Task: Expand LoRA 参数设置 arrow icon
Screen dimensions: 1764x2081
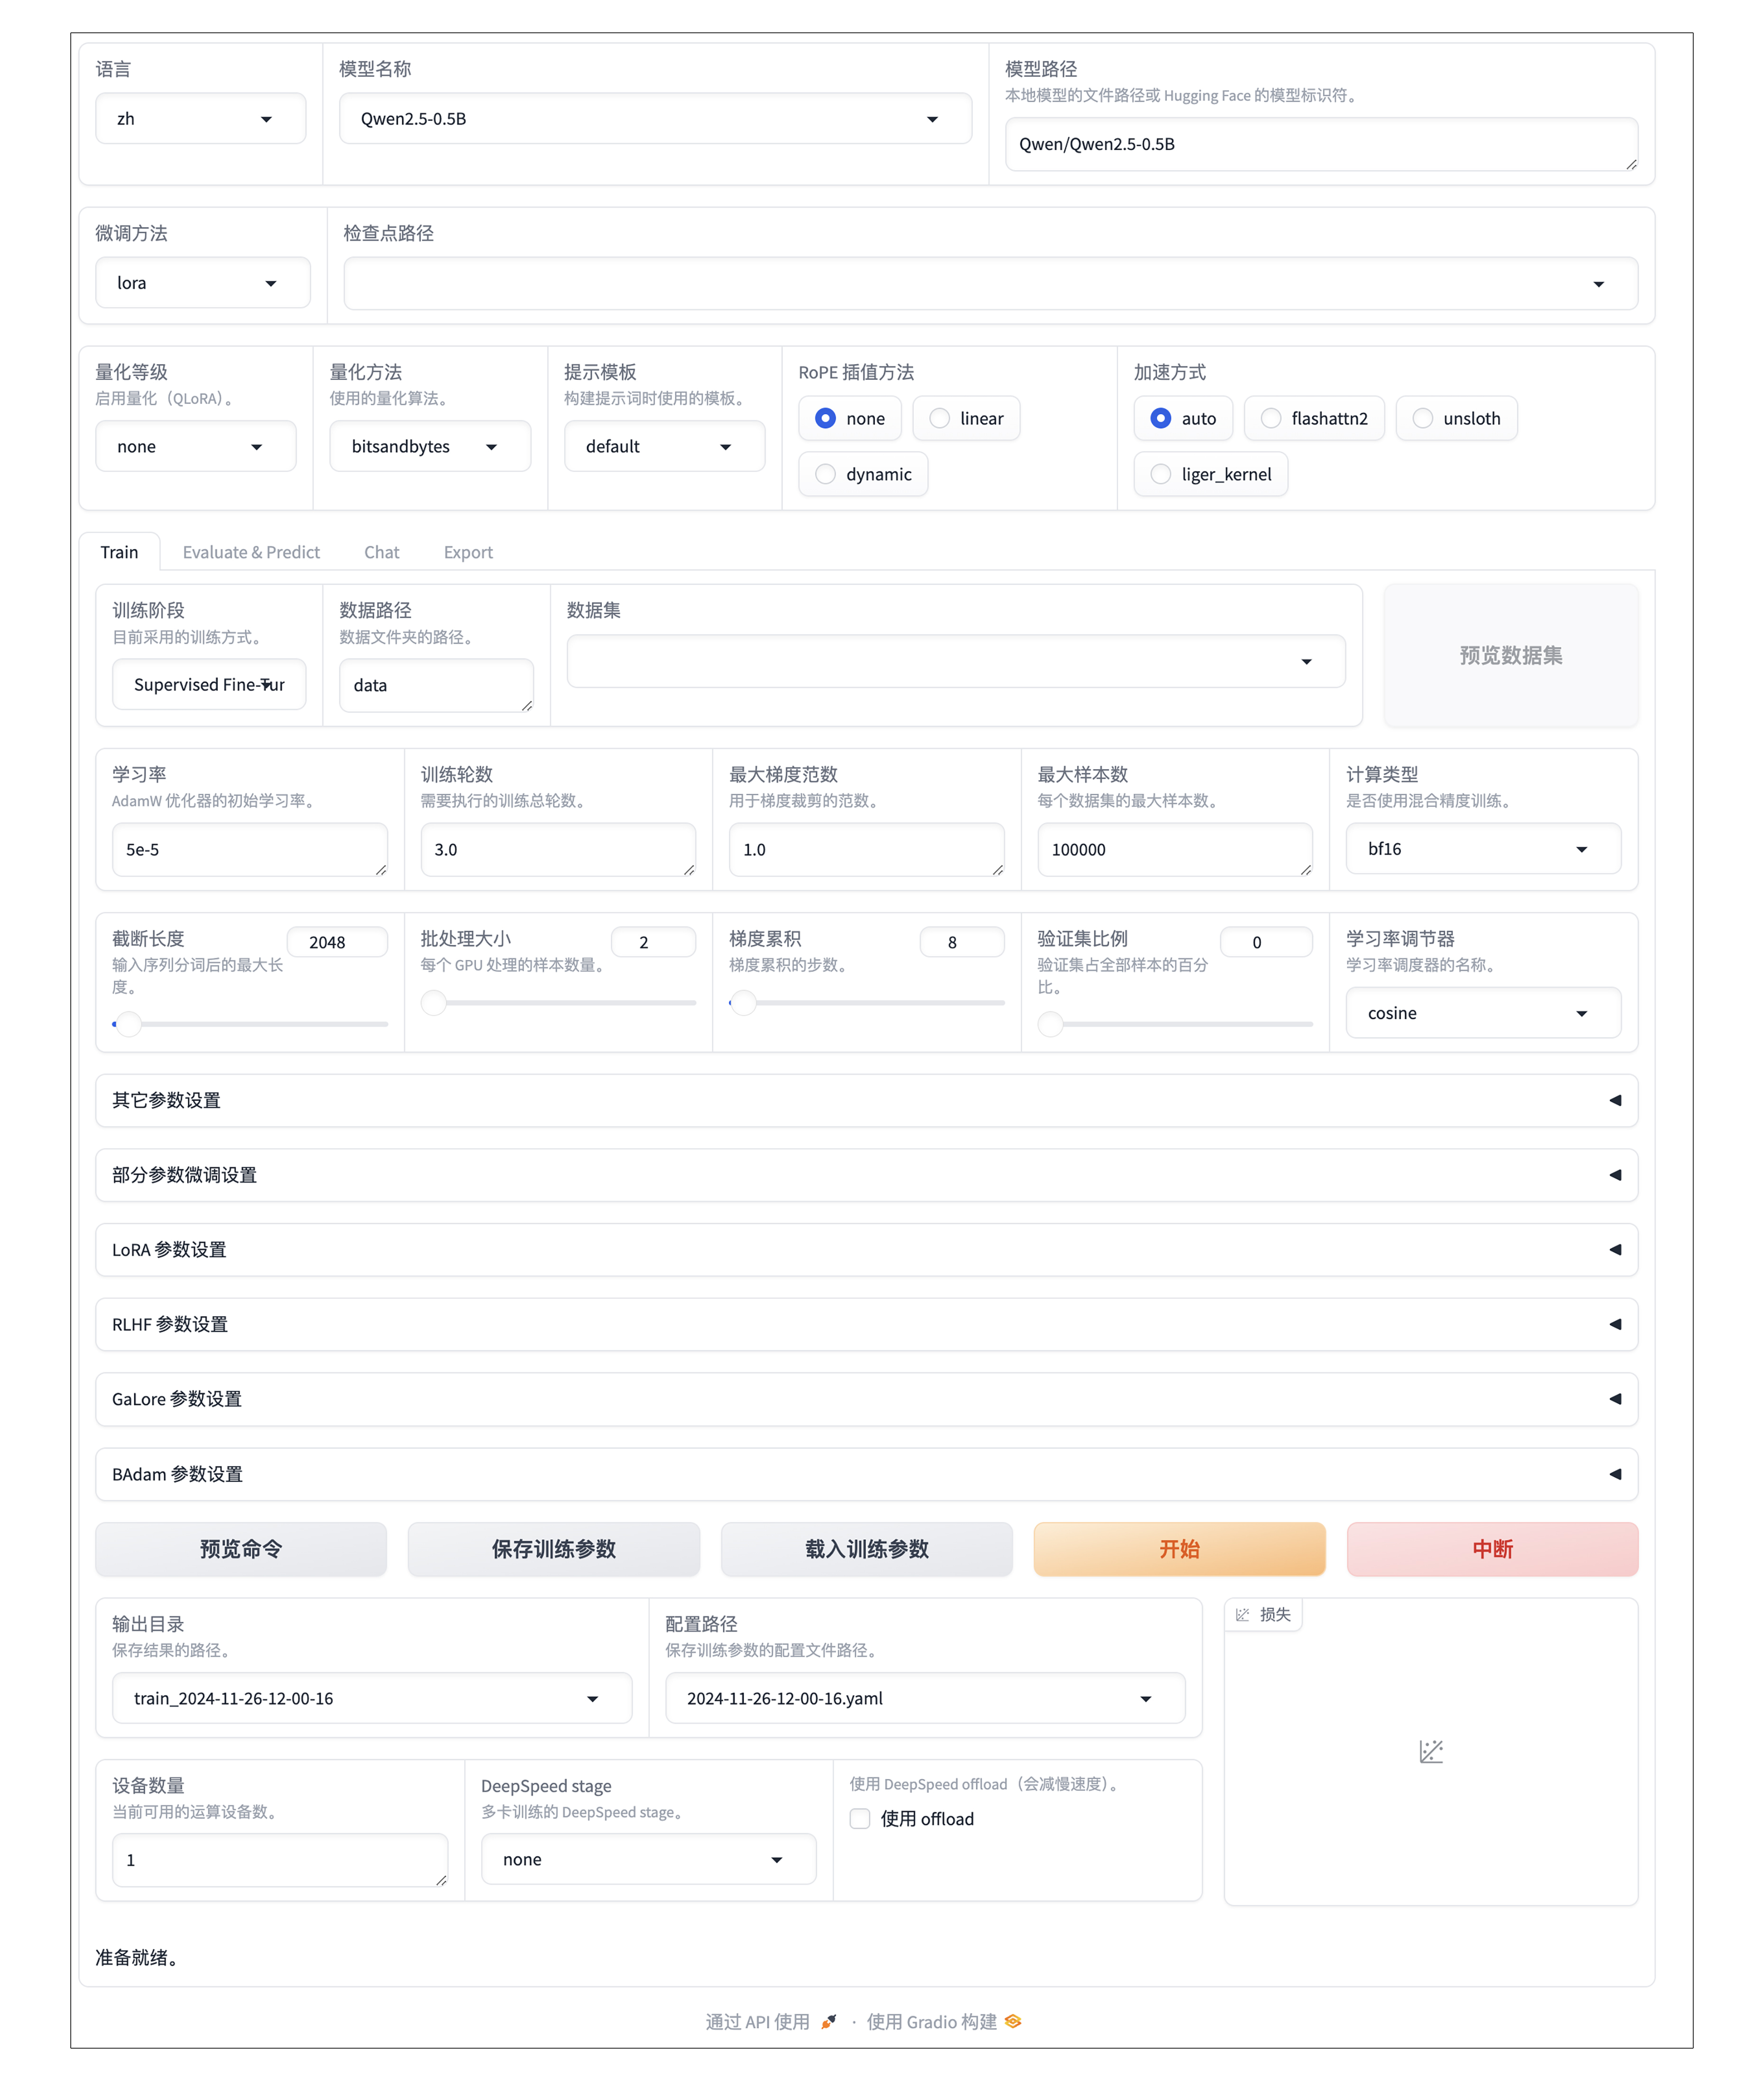Action: tap(1614, 1249)
